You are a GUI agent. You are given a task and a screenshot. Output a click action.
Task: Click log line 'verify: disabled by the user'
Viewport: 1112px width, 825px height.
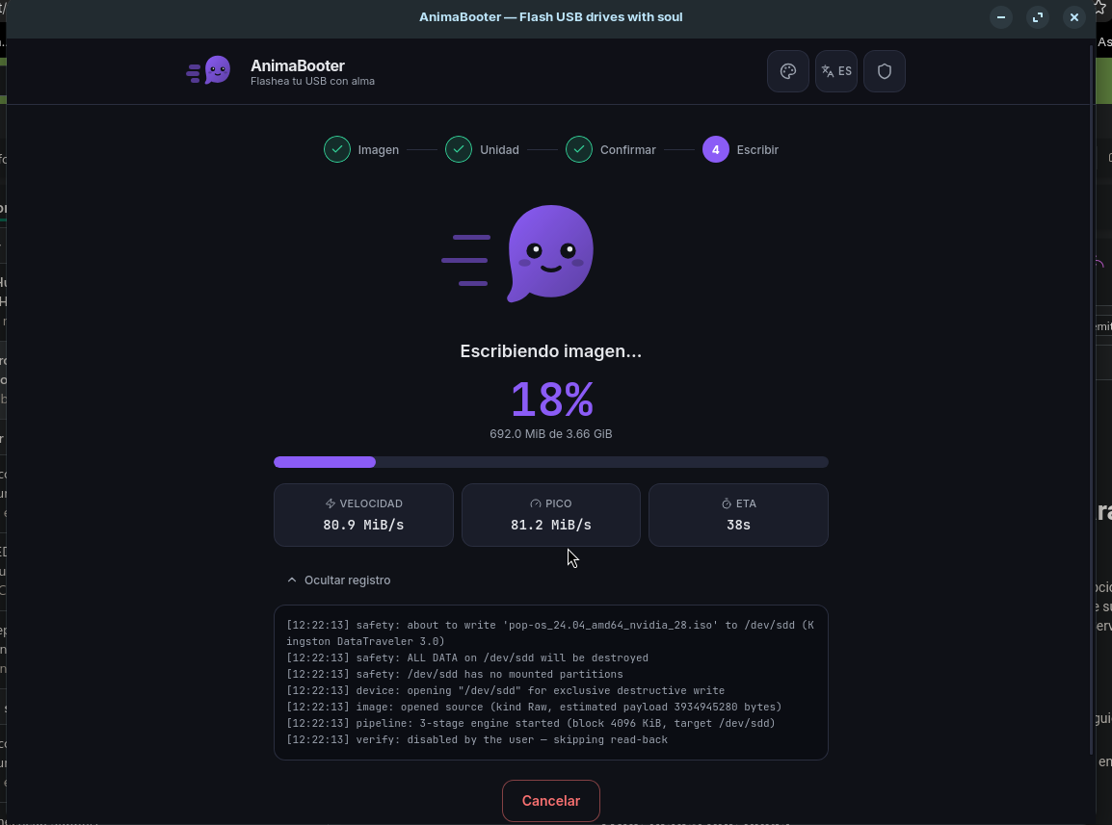tap(477, 739)
